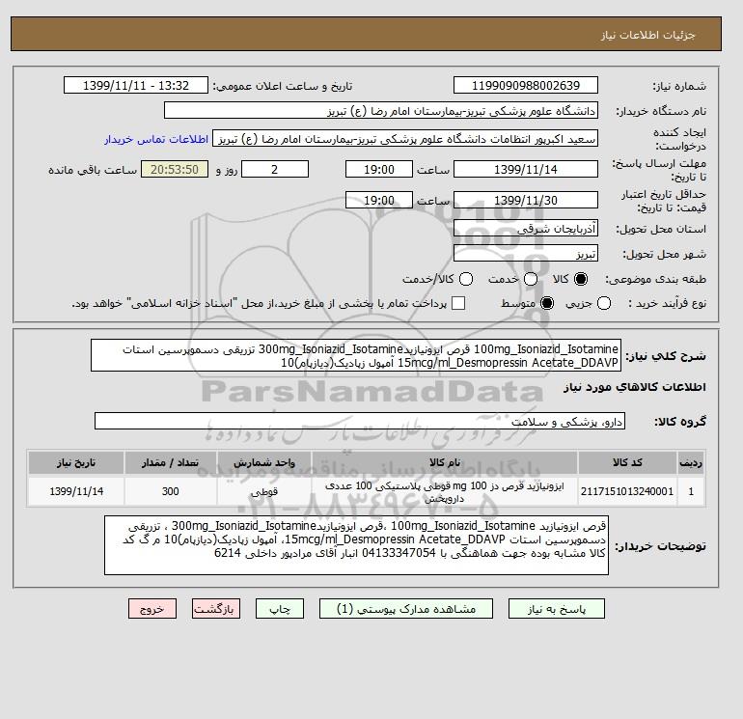The height and width of the screenshot is (719, 743).
Task: Open مشاهده مدارک پیوستی (1) button
Action: 406,609
